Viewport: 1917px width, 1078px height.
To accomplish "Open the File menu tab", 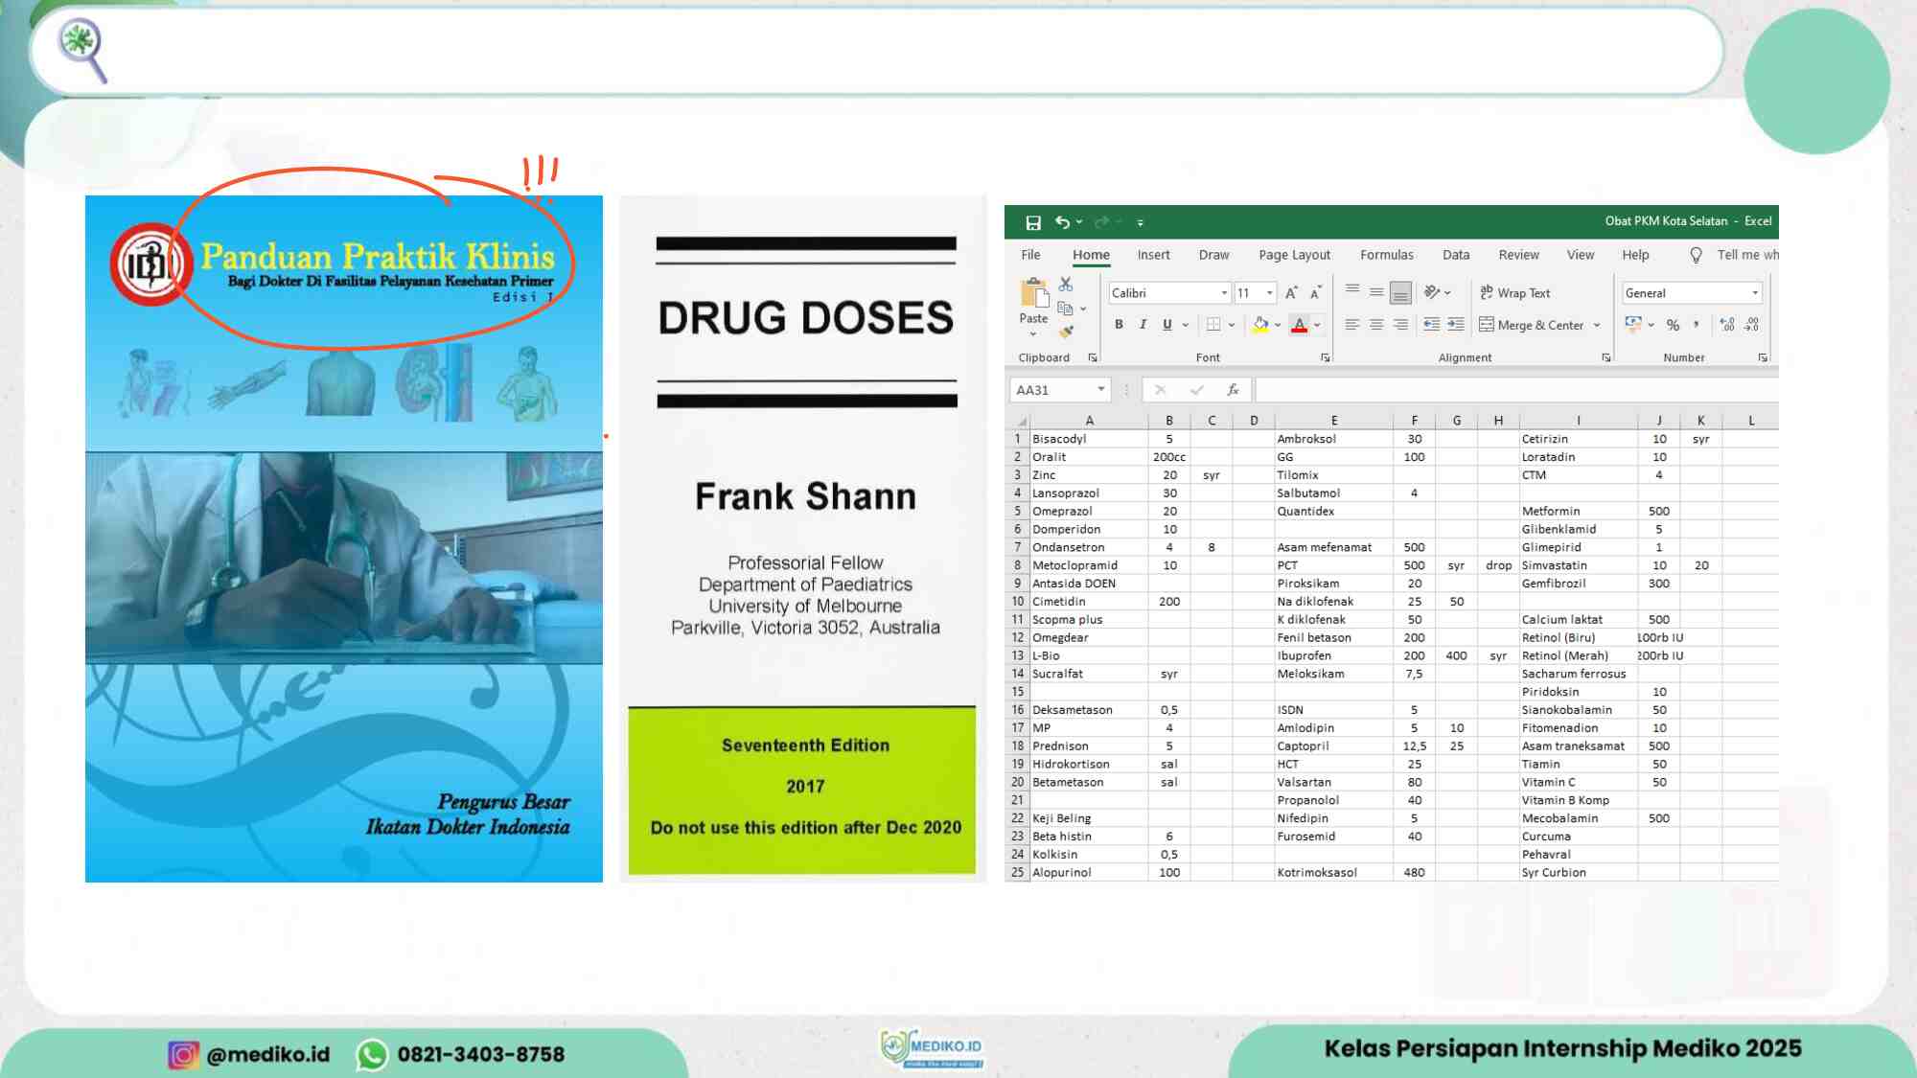I will pos(1030,255).
